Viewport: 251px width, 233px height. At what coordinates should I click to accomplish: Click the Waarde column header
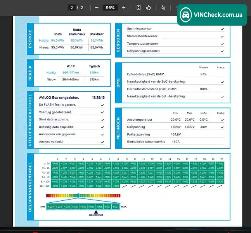tap(203, 68)
